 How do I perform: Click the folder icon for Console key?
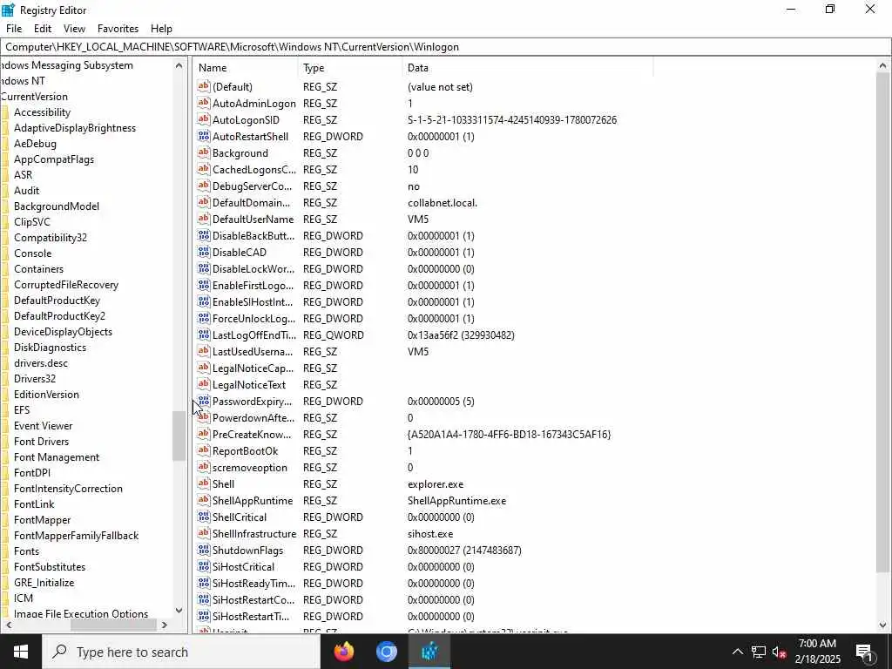point(5,253)
